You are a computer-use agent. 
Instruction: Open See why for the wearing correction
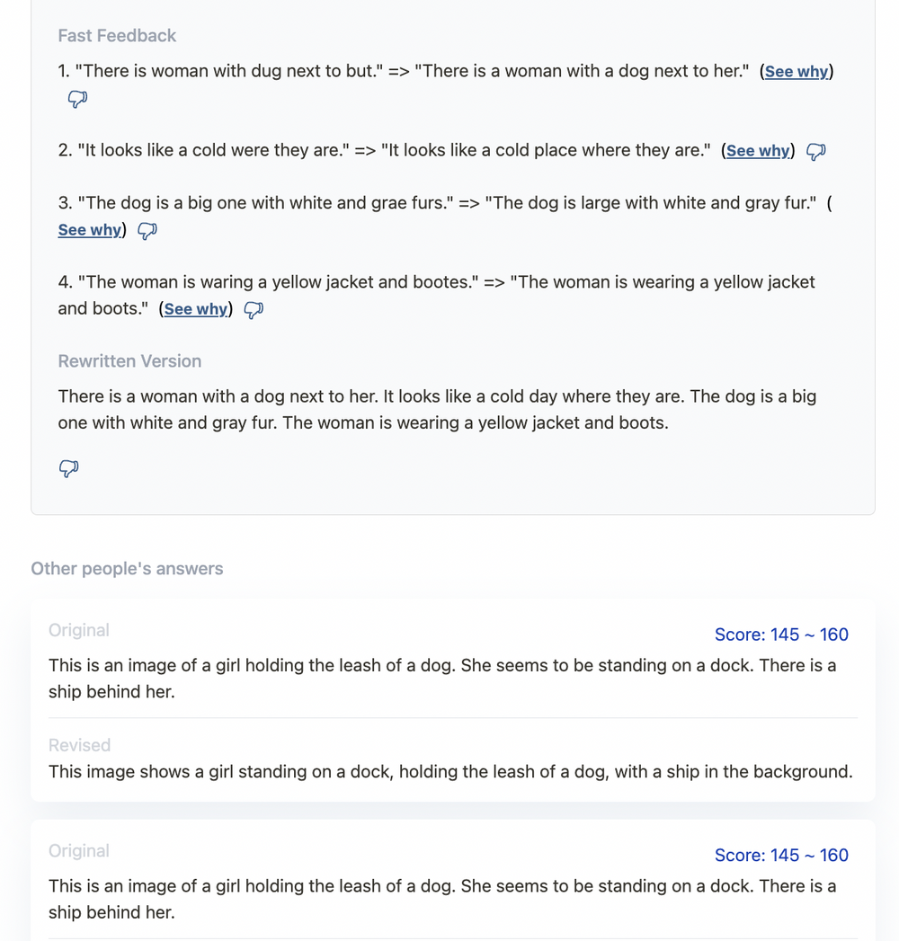(195, 309)
